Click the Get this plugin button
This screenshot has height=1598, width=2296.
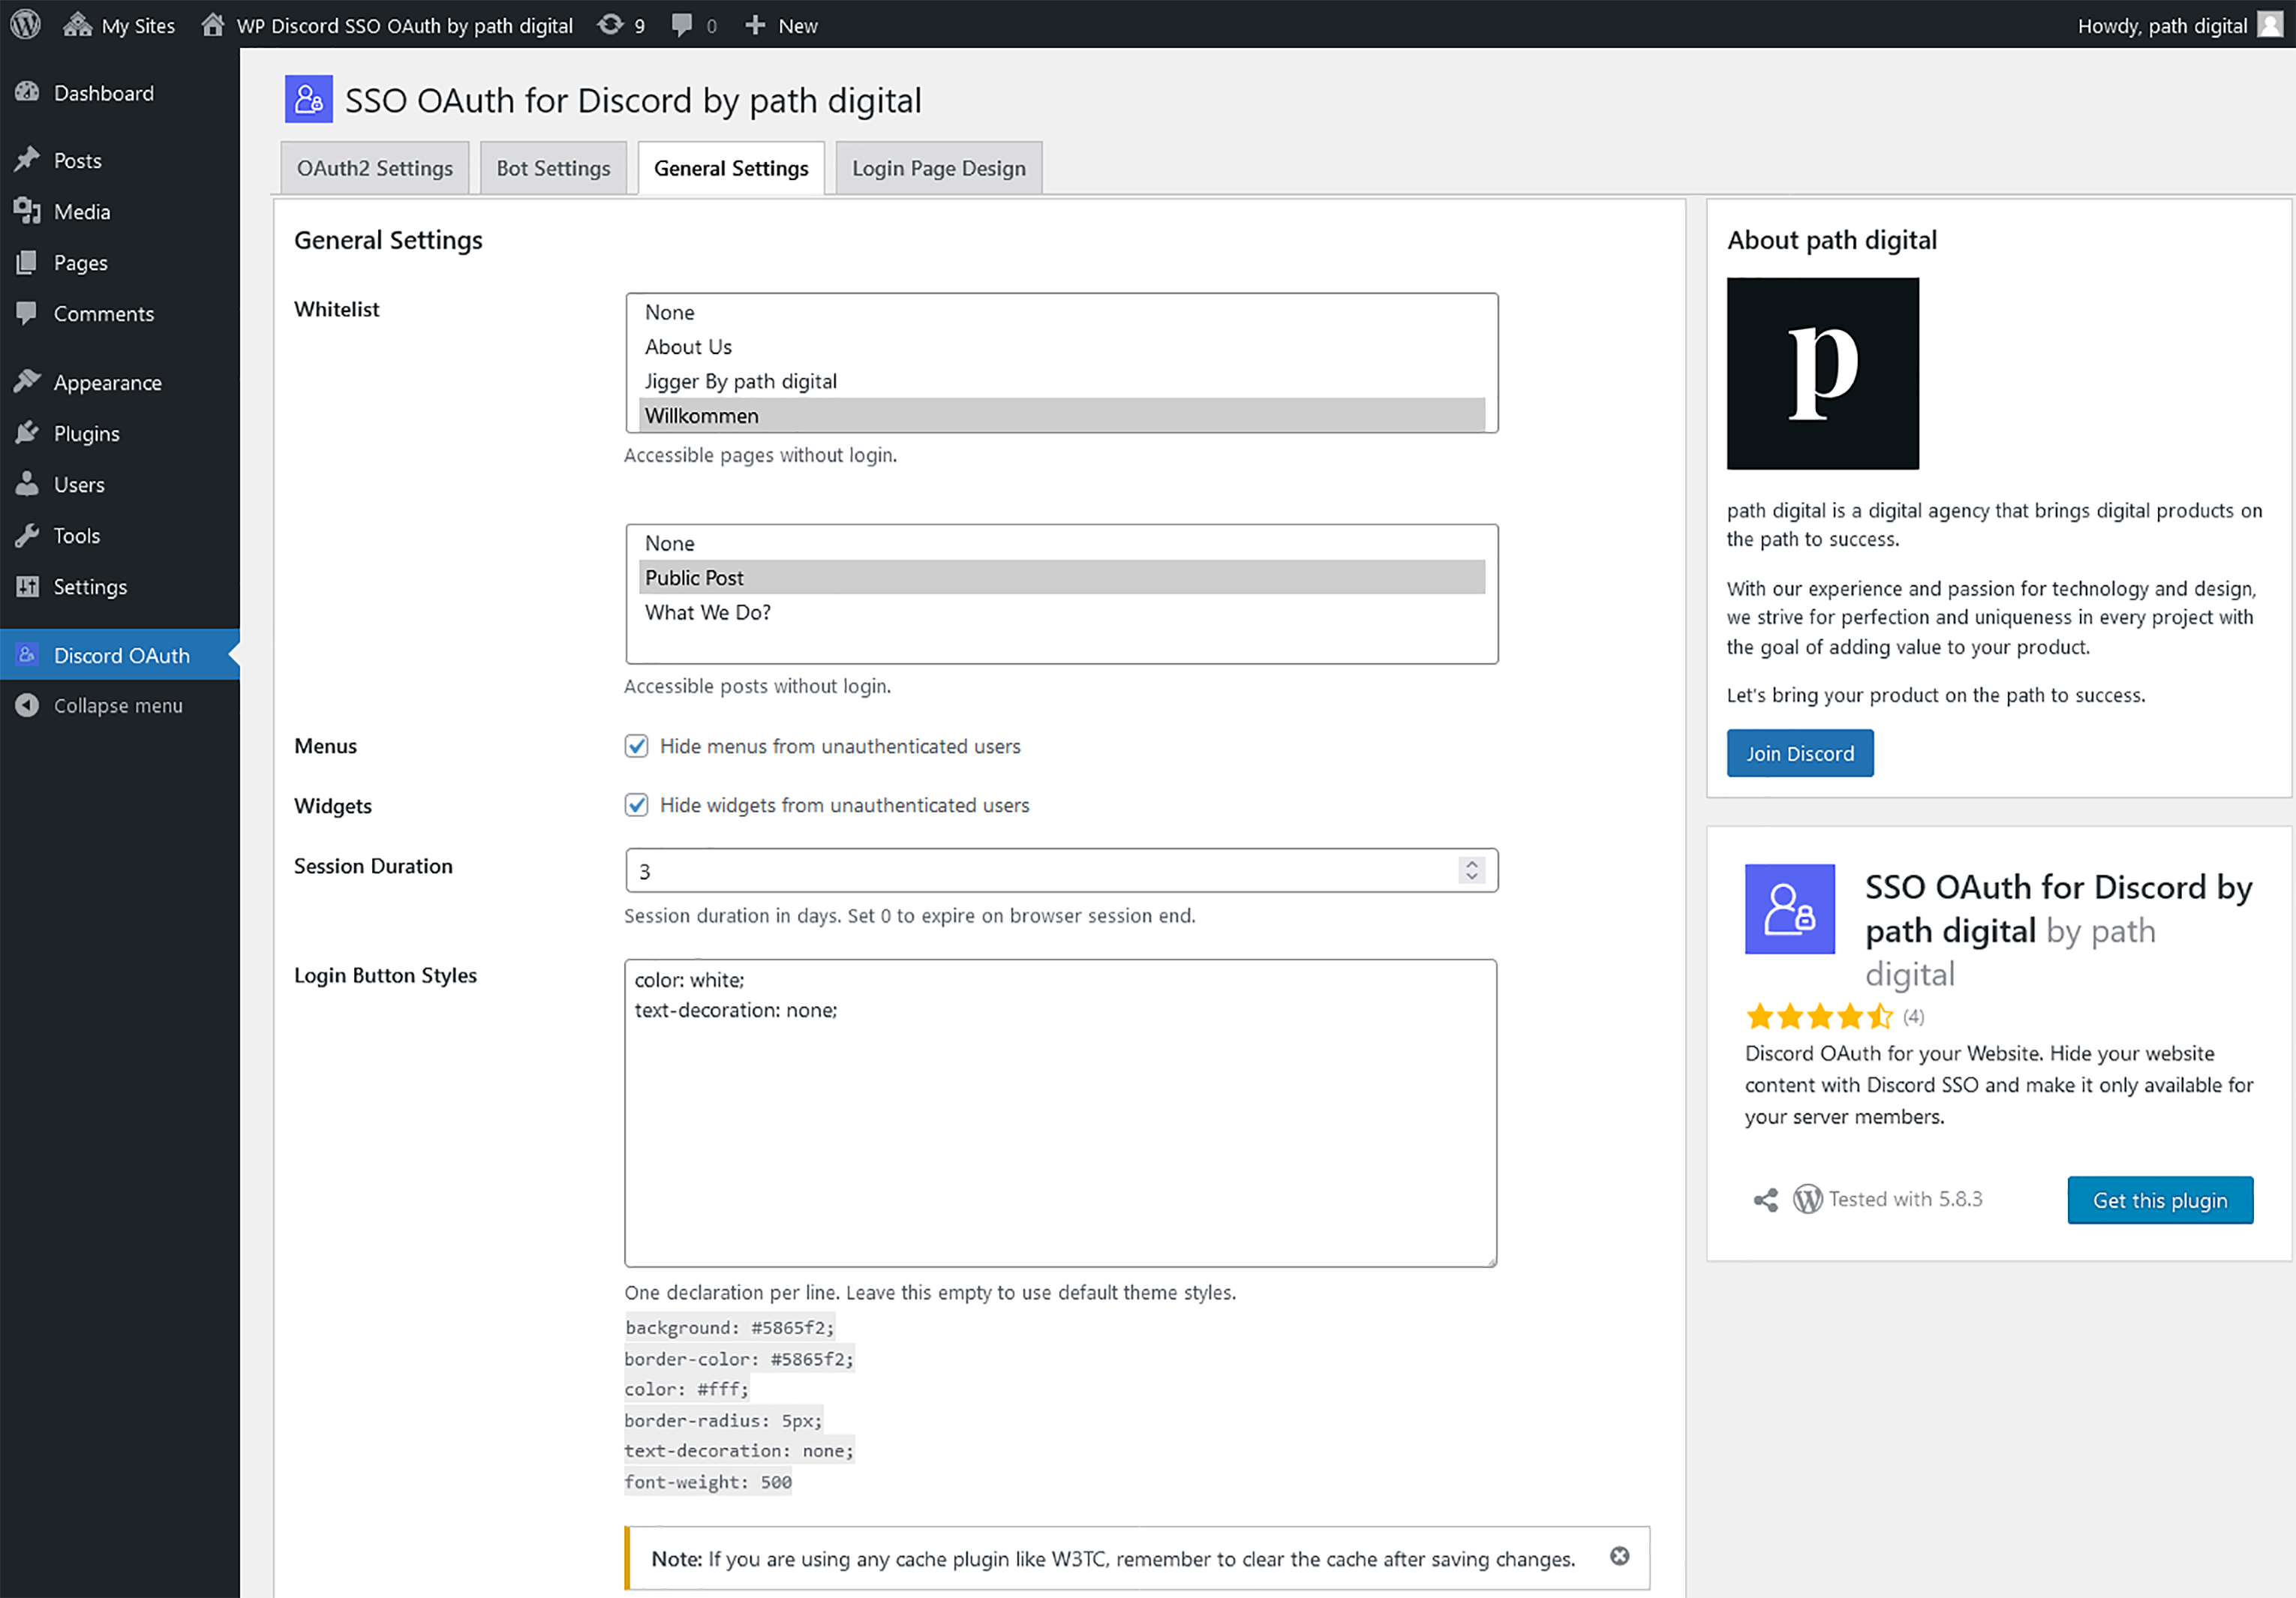click(2159, 1200)
